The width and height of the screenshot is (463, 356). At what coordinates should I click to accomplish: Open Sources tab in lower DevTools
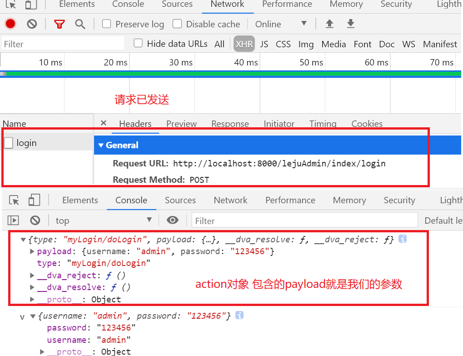pos(180,200)
